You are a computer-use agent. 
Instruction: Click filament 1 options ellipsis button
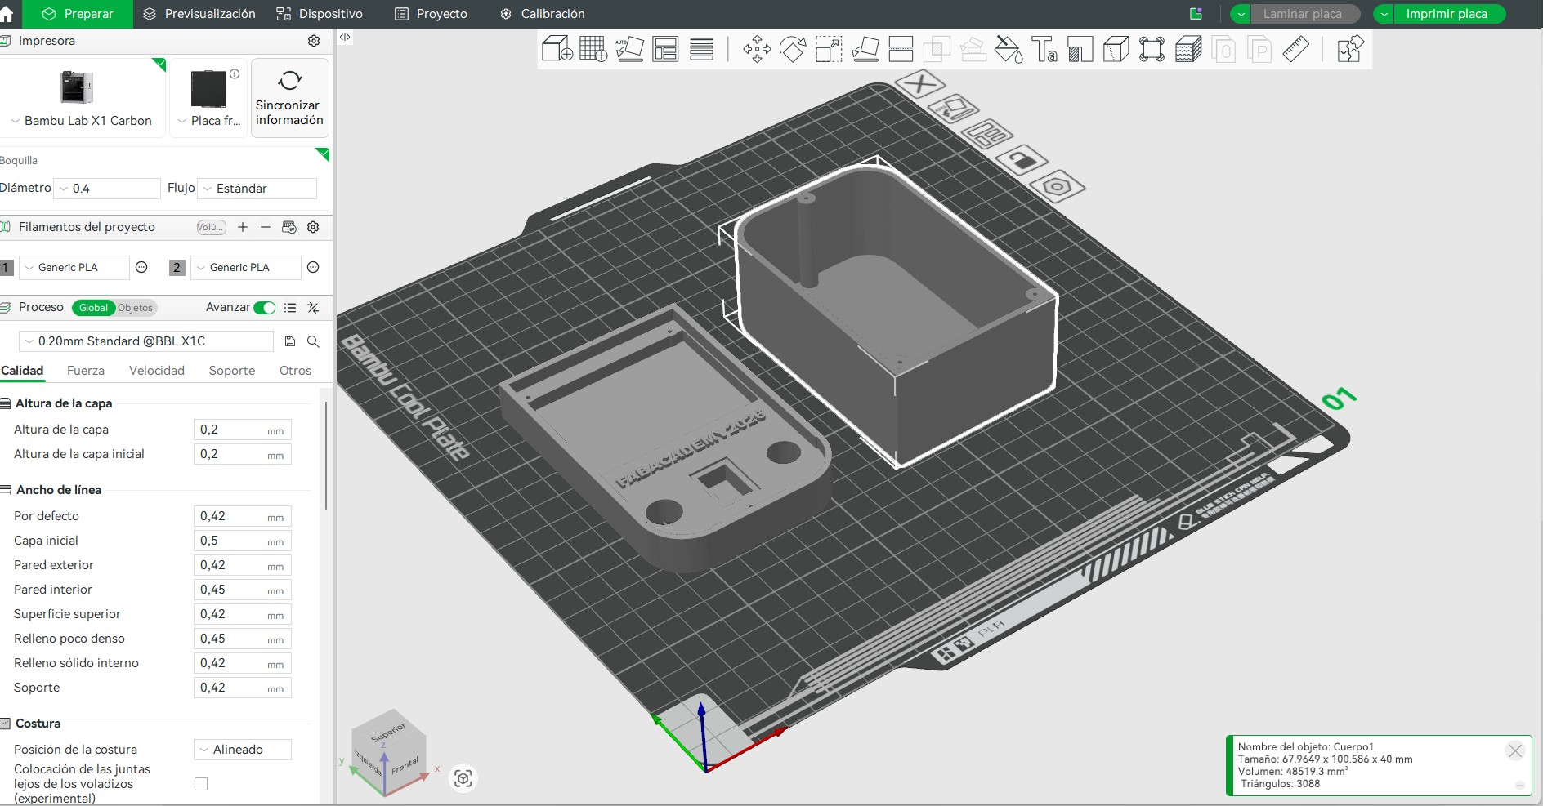[x=141, y=268]
